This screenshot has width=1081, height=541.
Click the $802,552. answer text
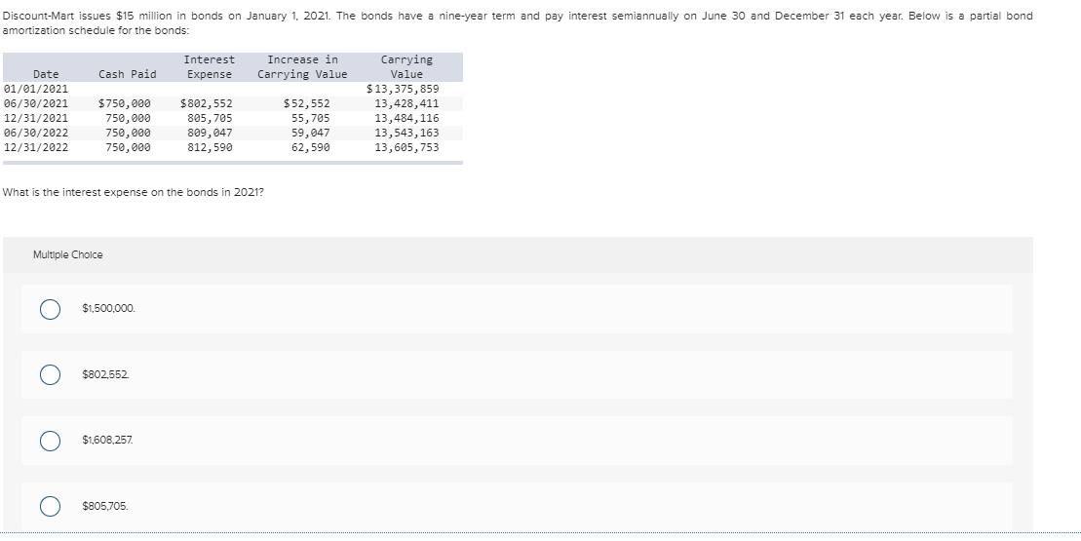tap(105, 374)
